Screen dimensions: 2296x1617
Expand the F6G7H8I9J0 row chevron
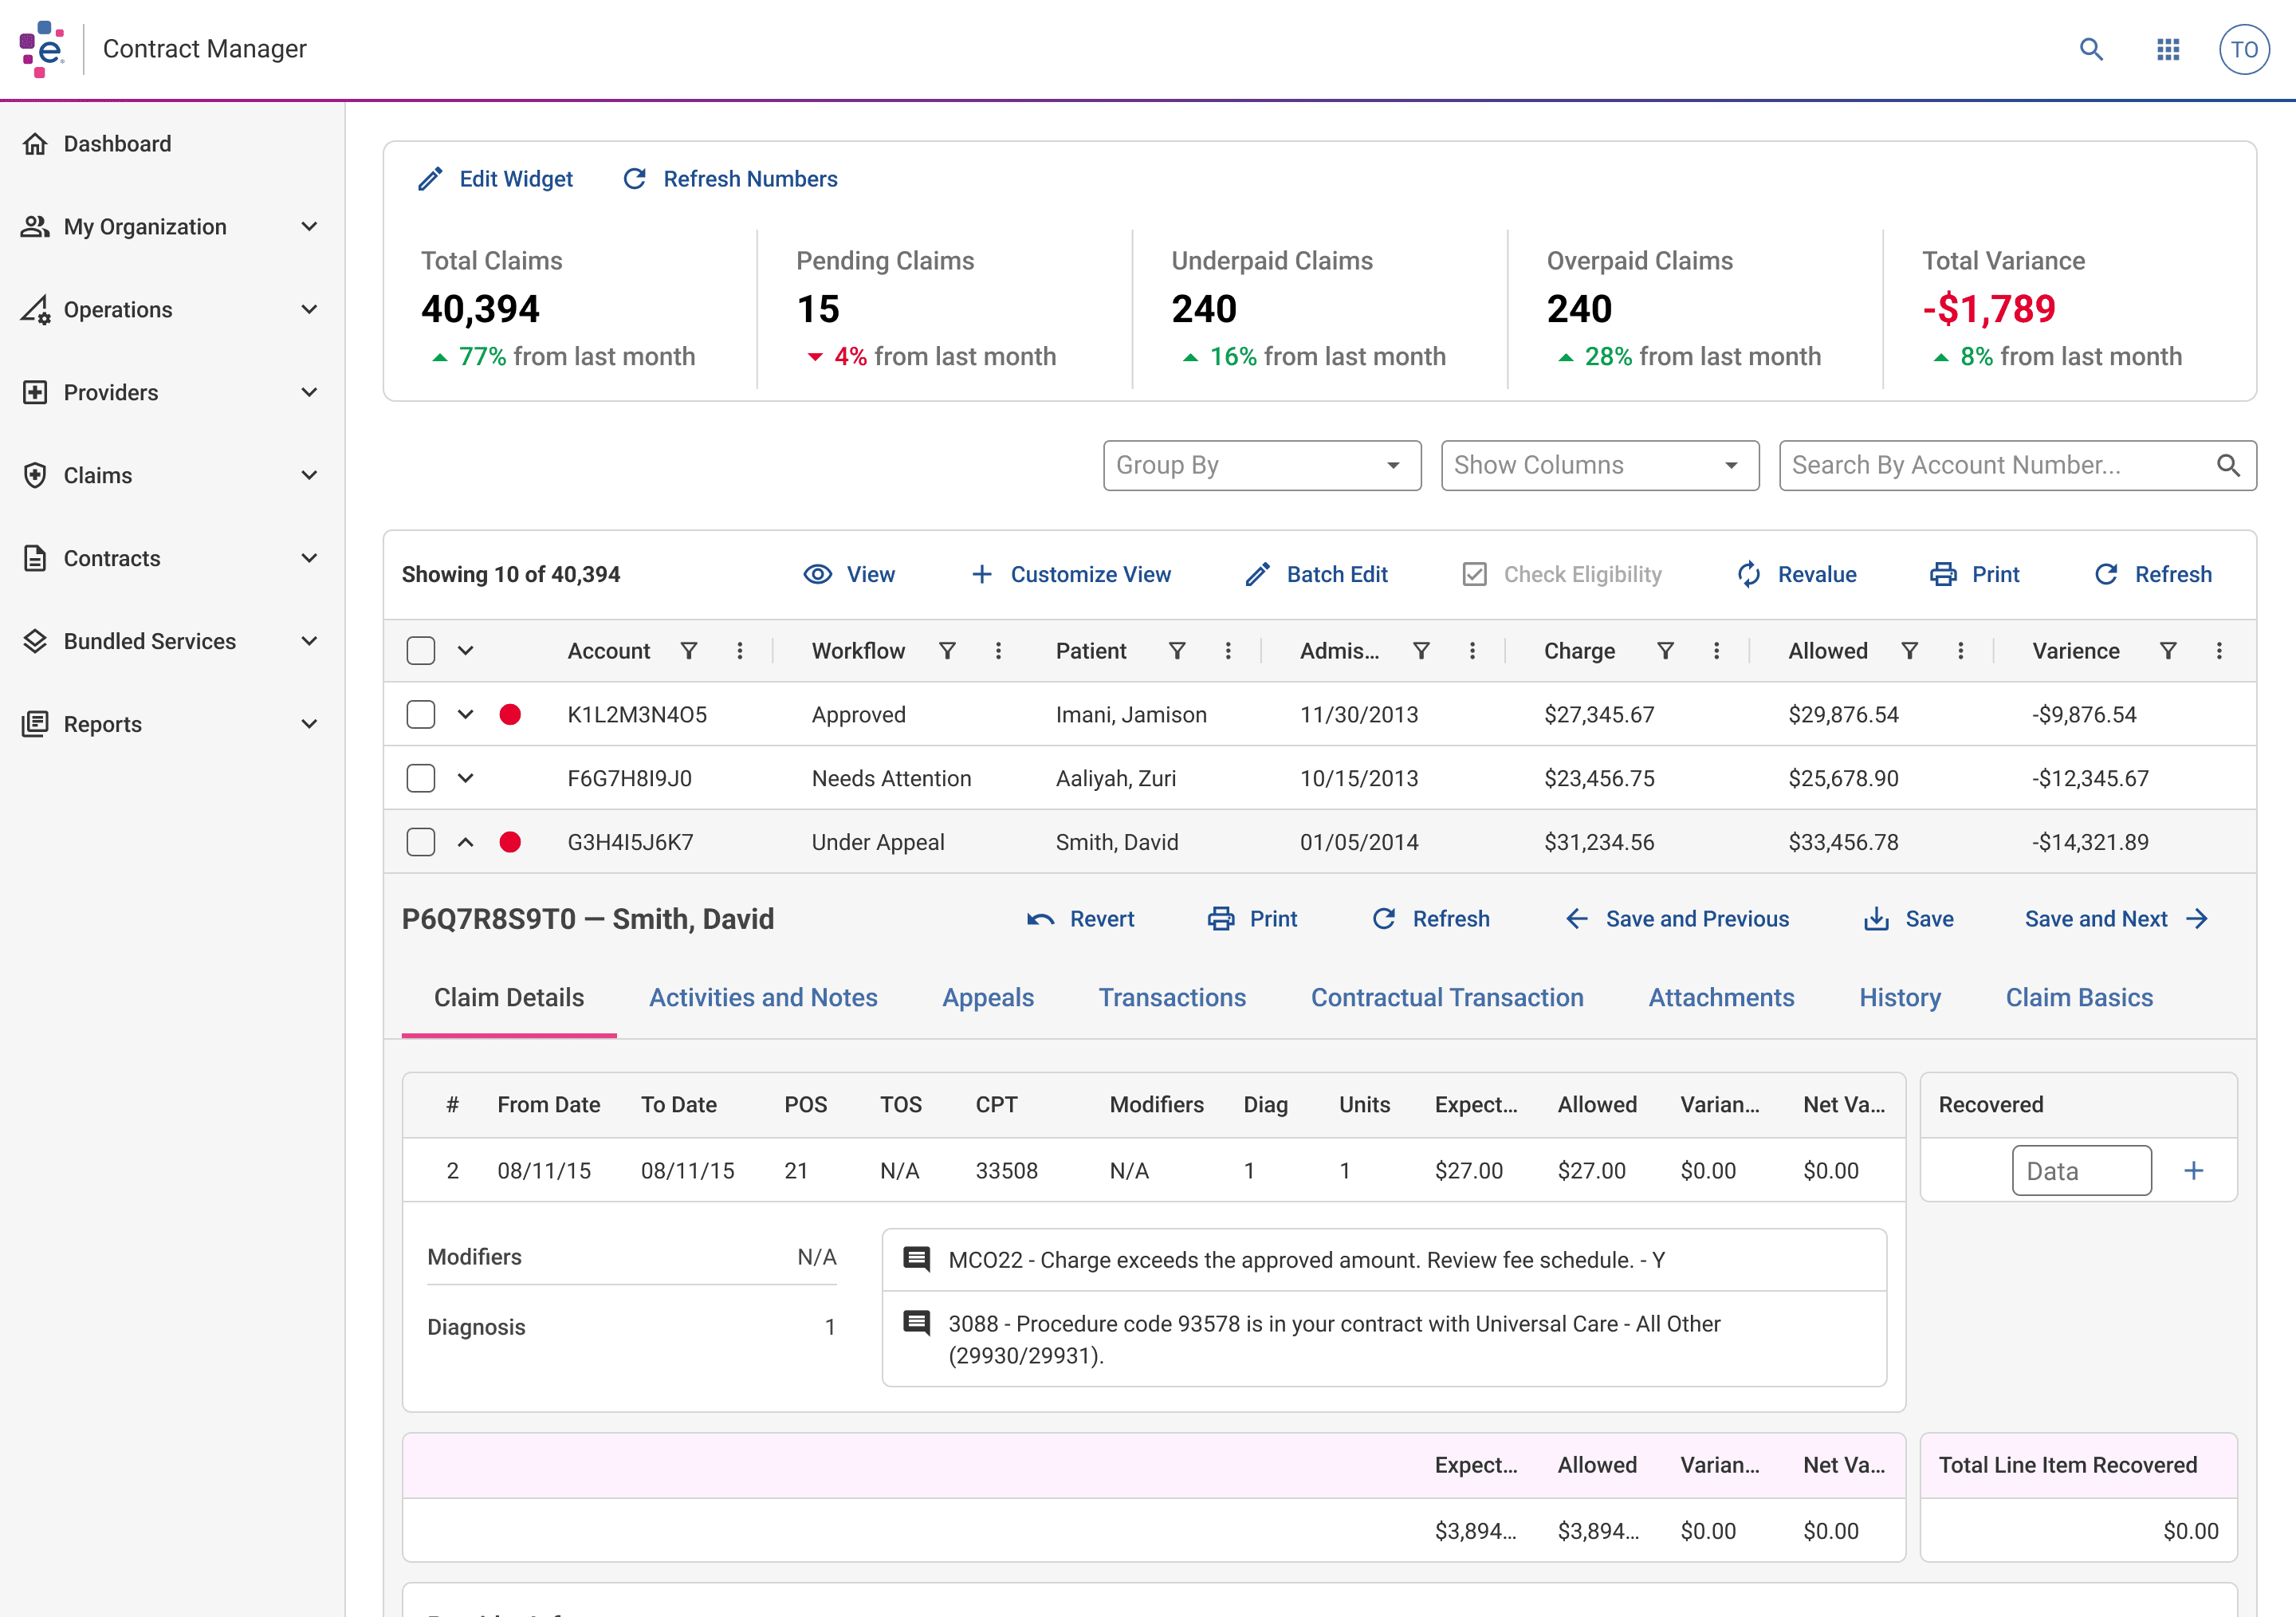point(465,778)
